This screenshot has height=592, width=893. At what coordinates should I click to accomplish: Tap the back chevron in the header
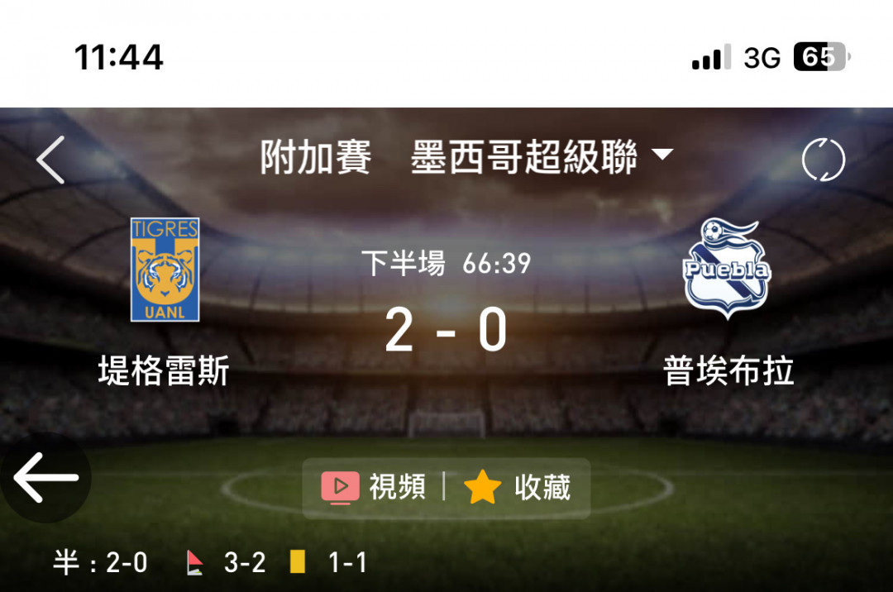pos(50,160)
